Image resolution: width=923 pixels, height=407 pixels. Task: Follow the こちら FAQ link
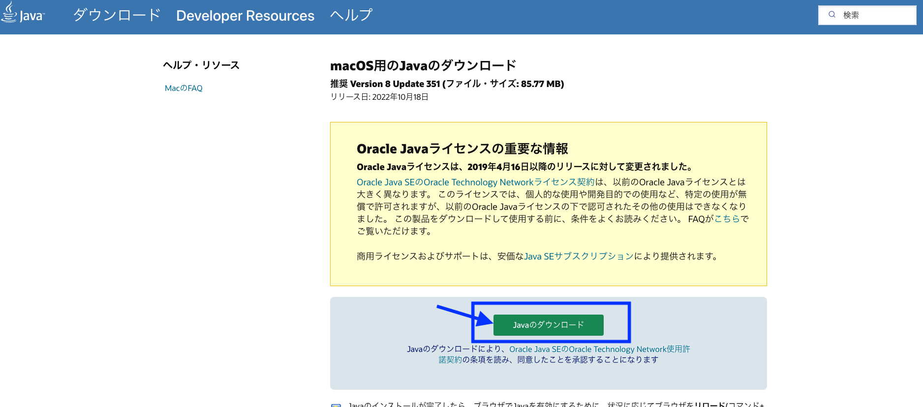727,219
